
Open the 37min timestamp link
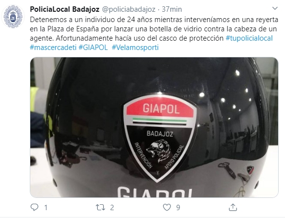(172, 9)
